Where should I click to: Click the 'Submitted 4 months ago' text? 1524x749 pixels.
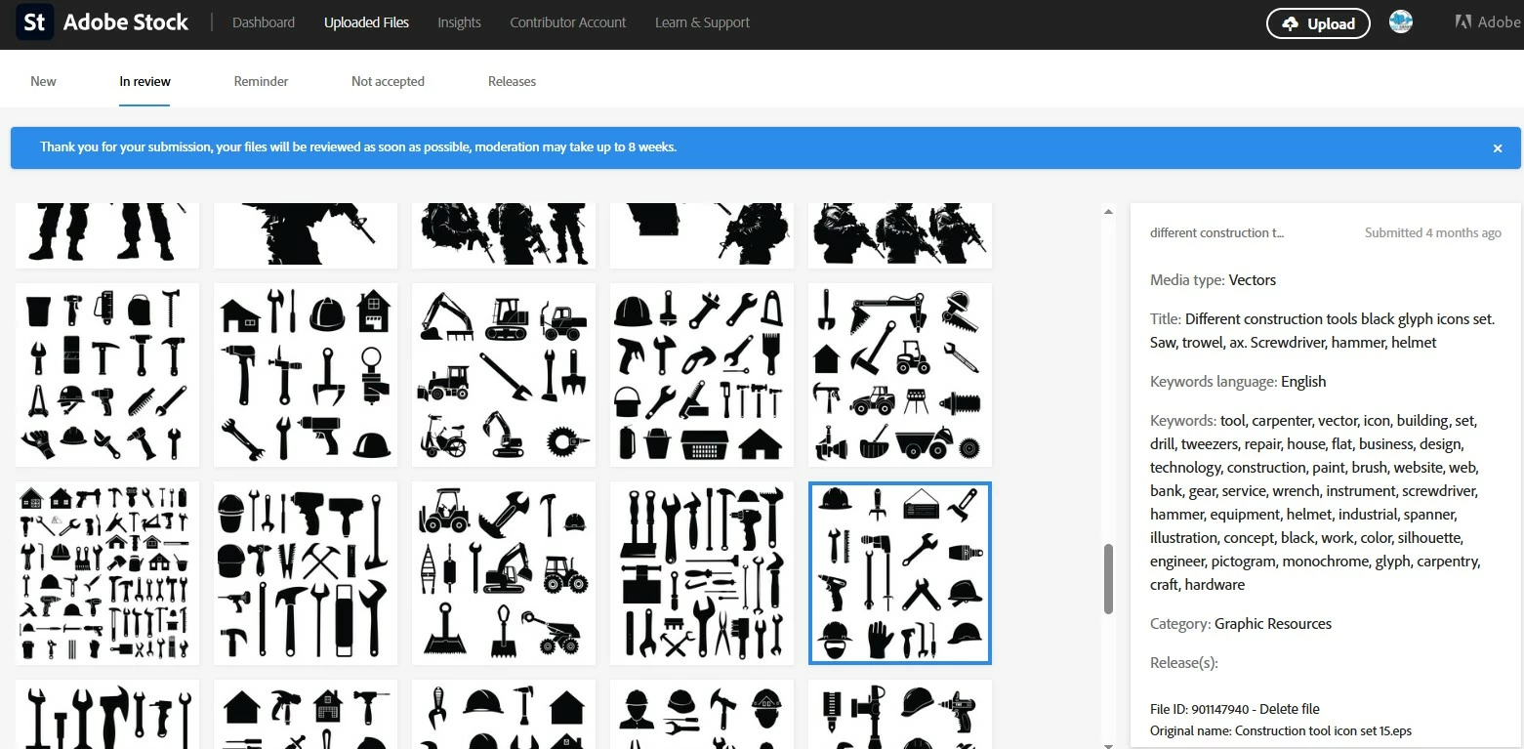click(x=1433, y=232)
